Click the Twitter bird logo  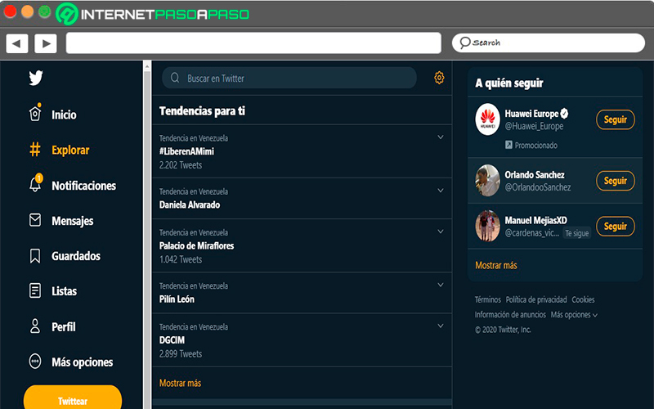click(x=36, y=78)
